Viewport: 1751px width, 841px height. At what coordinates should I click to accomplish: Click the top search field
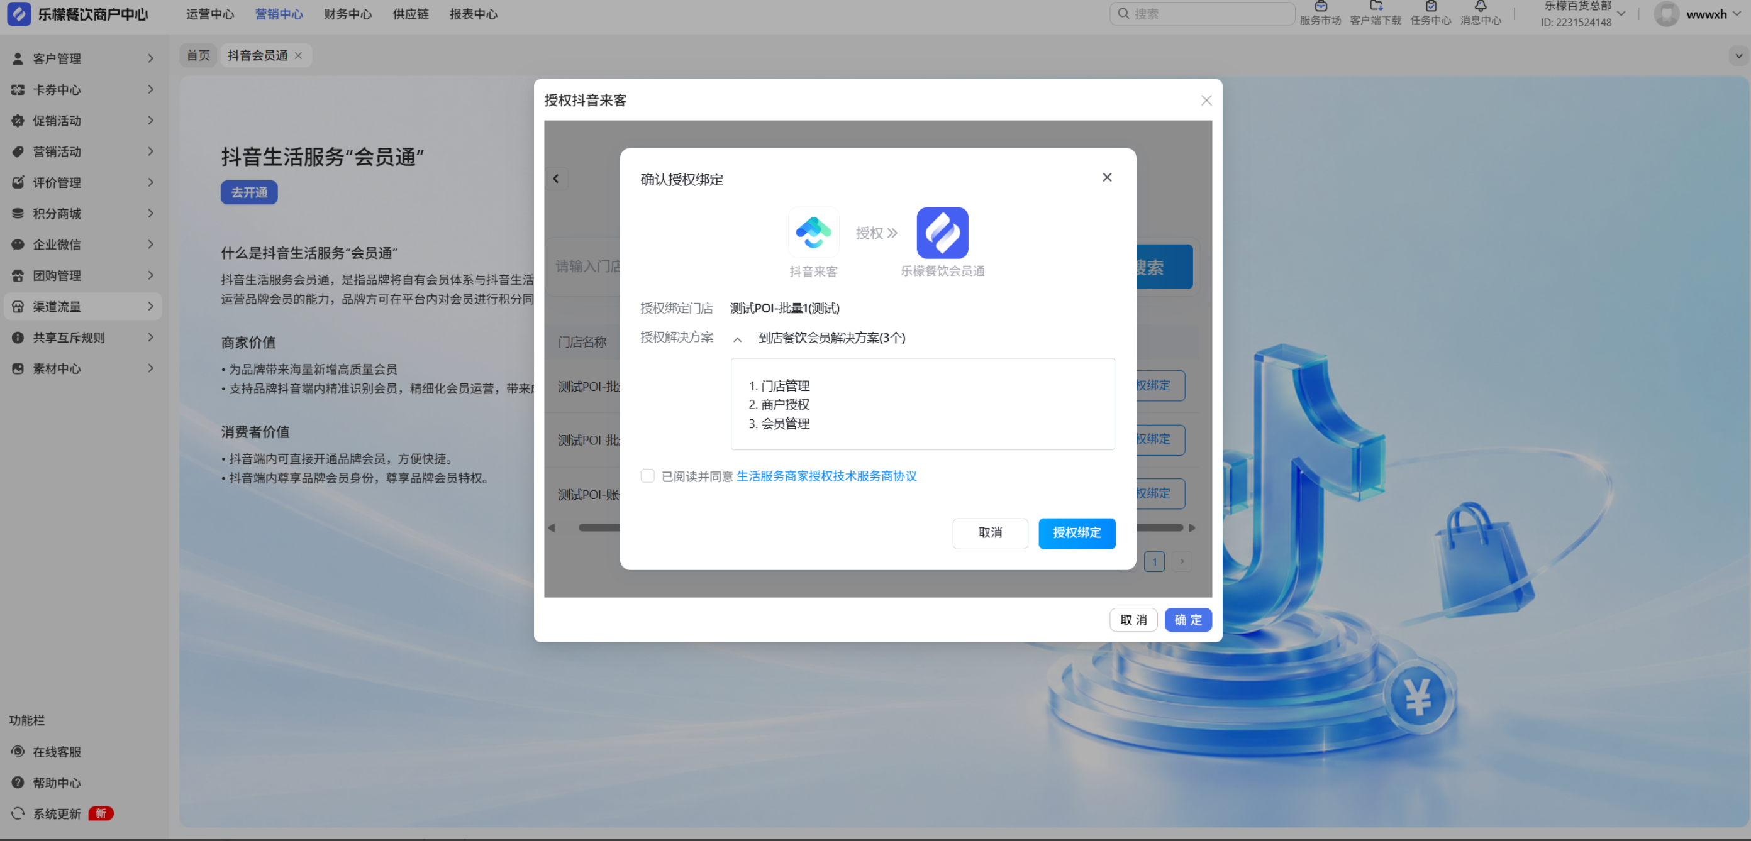click(x=1202, y=14)
